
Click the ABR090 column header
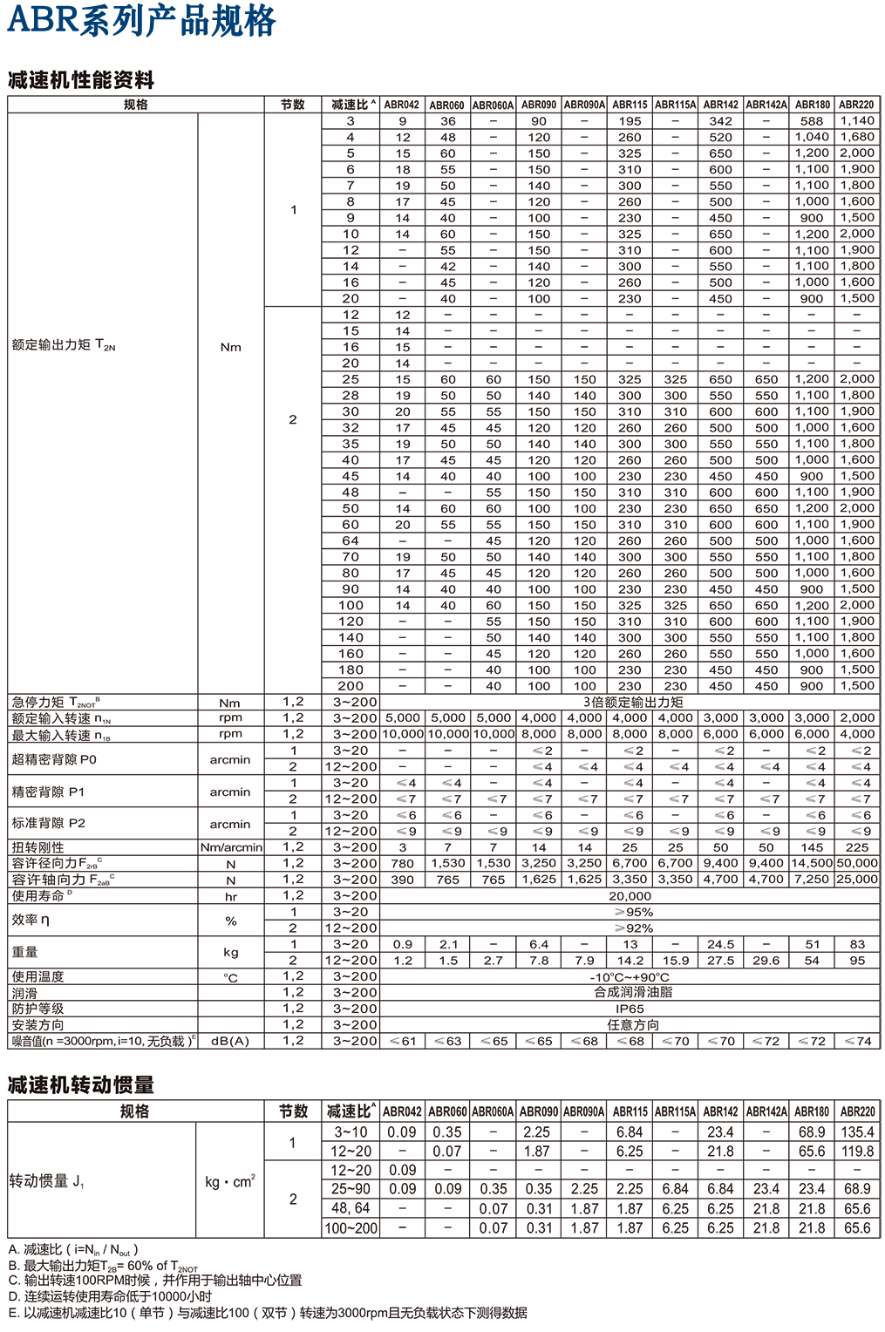pyautogui.click(x=537, y=106)
